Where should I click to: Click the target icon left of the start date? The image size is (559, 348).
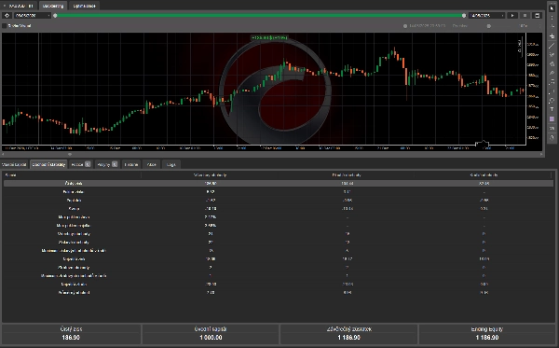[7, 15]
